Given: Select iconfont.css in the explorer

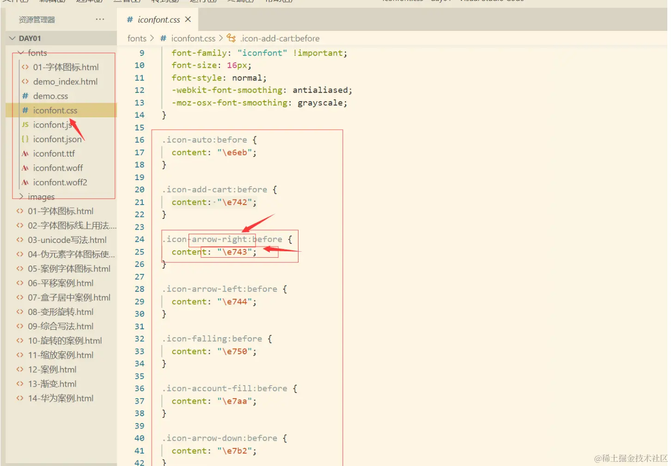Looking at the screenshot, I should (x=61, y=110).
